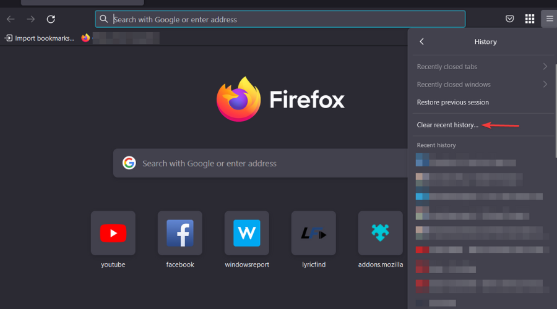Expand Recently closed windows chevron
Screen dimensions: 557x309
tap(545, 84)
